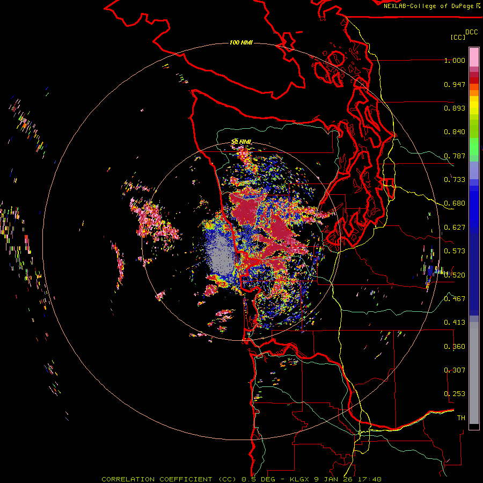The width and height of the screenshot is (483, 483).
Task: Click the Correlation Coefficient KLGX caption at the bottom
Action: [241, 479]
